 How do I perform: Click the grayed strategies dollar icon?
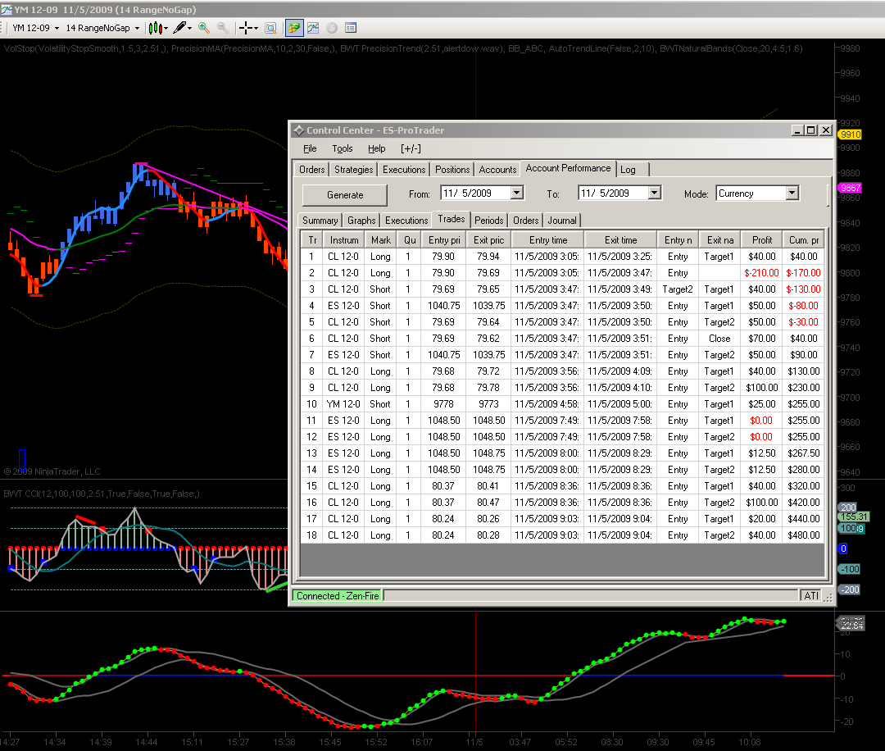click(332, 28)
